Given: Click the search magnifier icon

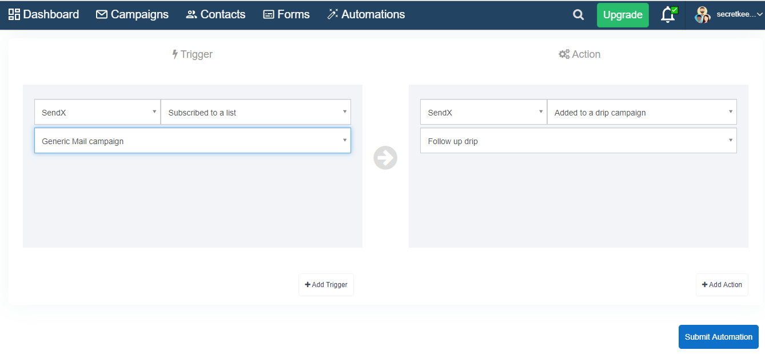Looking at the screenshot, I should pos(579,15).
